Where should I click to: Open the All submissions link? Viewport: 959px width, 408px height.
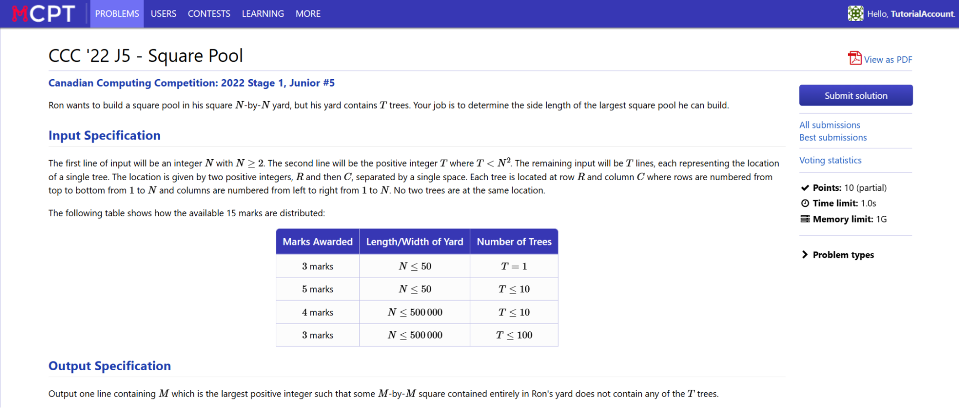click(x=830, y=125)
